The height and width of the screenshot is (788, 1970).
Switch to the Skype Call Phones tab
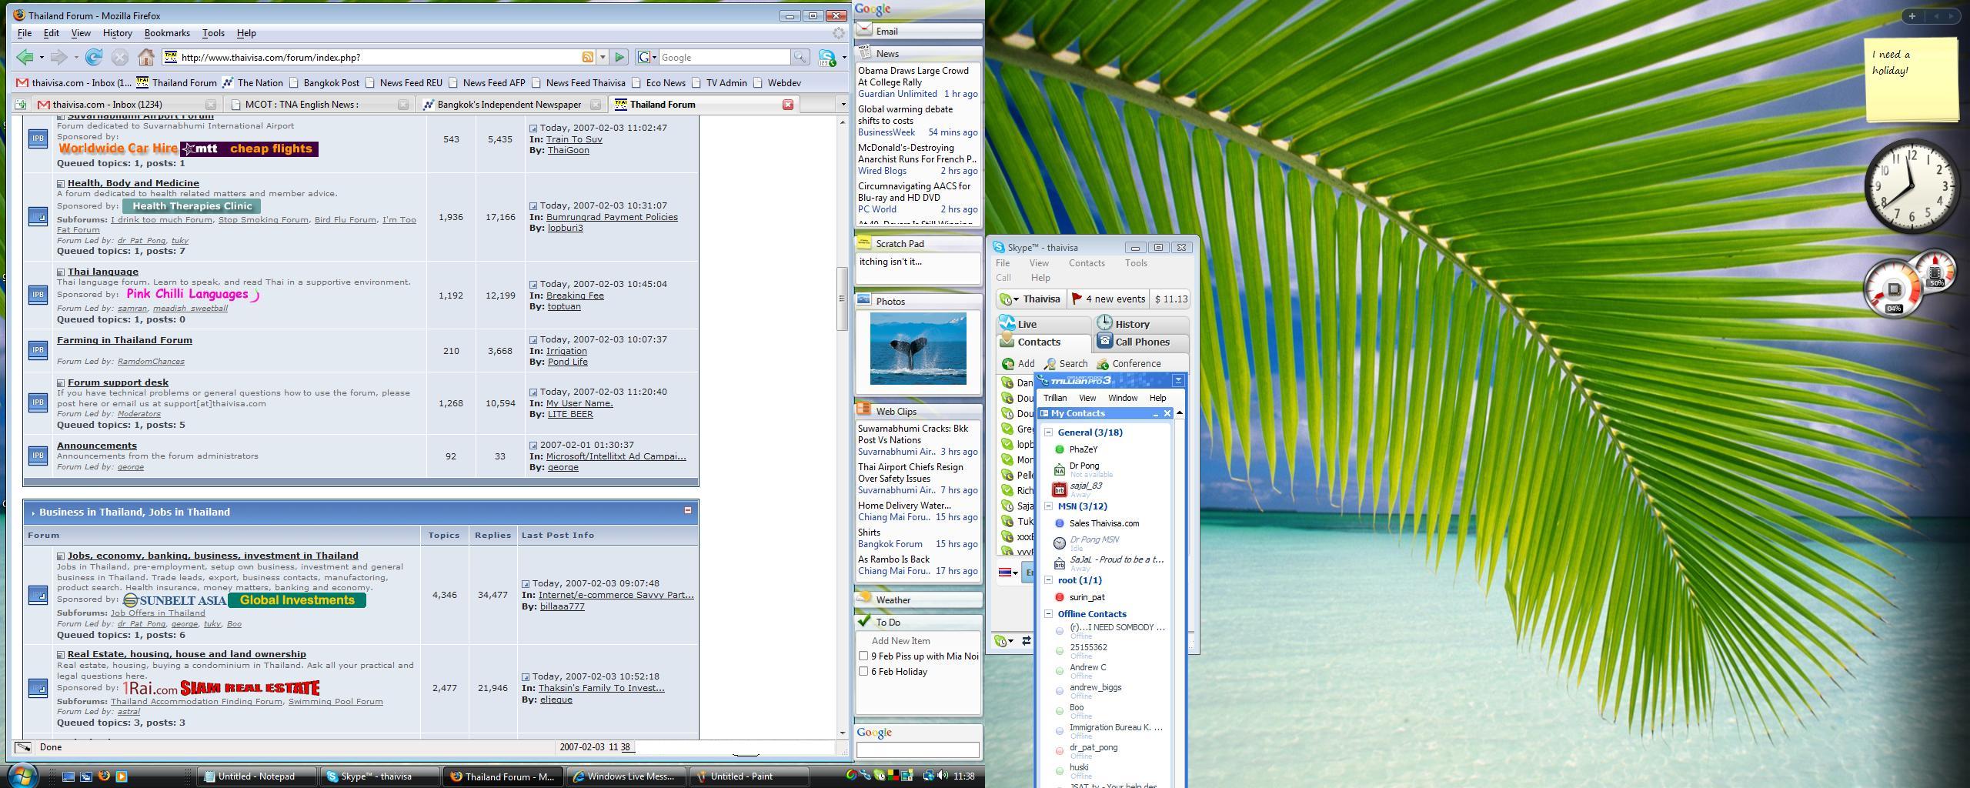point(1142,342)
